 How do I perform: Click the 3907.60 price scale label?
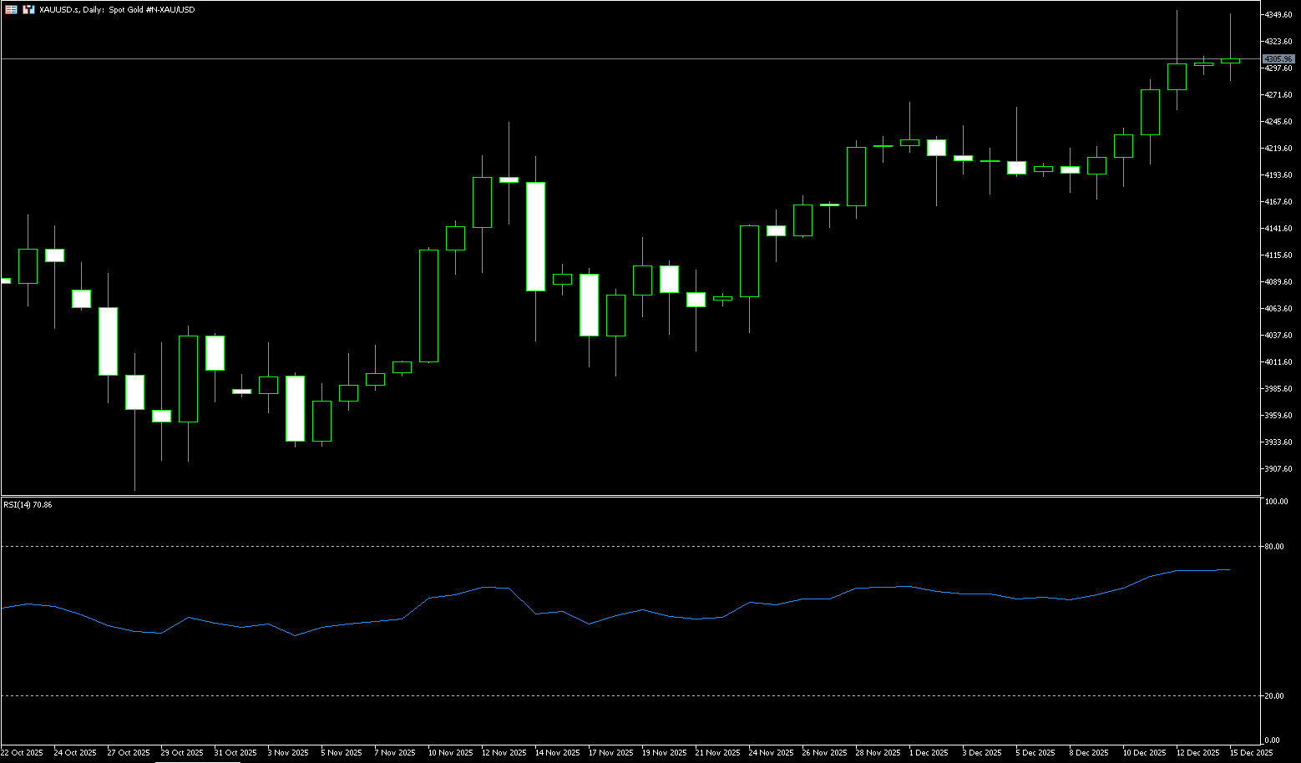[x=1278, y=469]
